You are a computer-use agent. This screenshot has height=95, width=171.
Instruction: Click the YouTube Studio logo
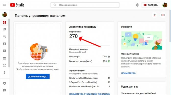(x=17, y=5)
